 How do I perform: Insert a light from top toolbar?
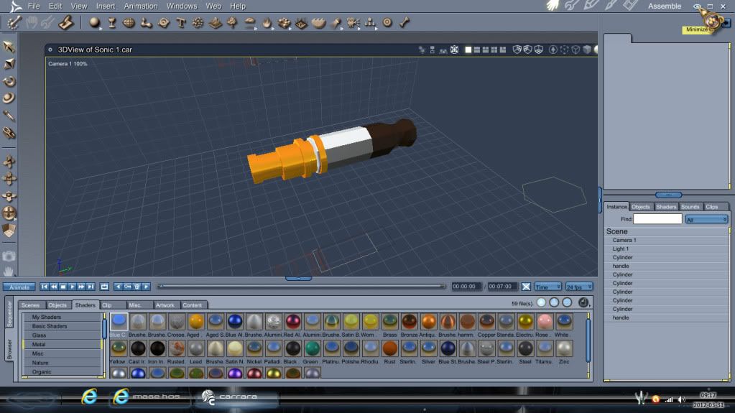336,22
